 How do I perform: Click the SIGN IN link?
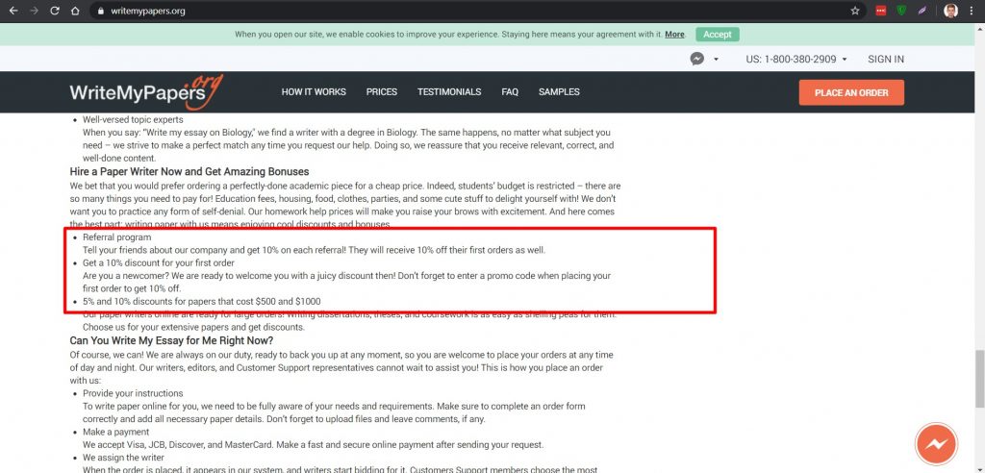click(x=886, y=59)
